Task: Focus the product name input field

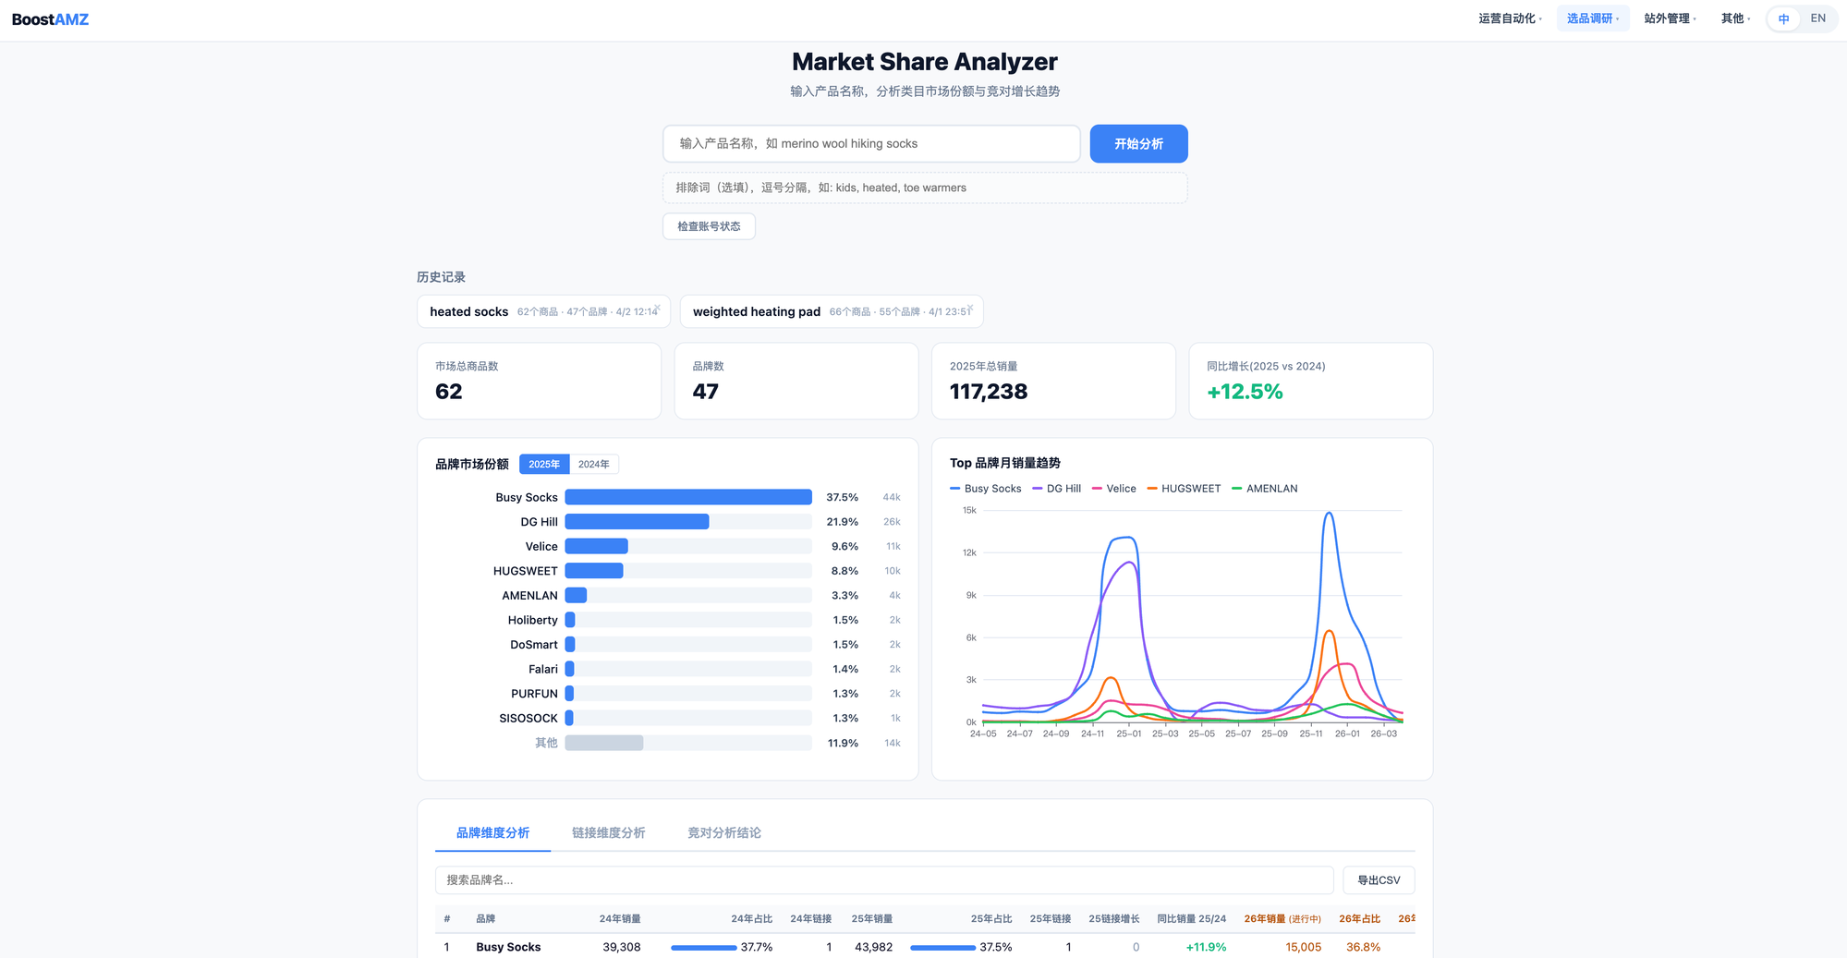Action: click(x=871, y=143)
